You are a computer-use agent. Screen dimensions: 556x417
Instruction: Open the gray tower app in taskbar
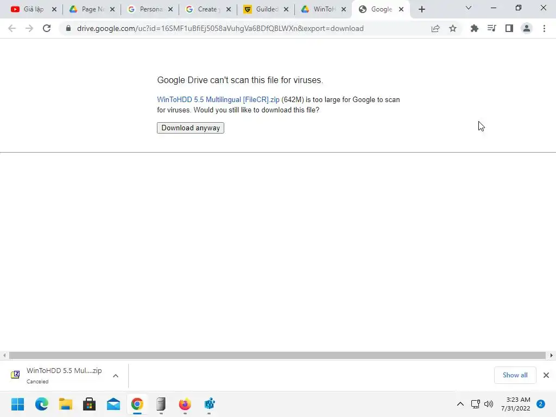click(x=161, y=404)
